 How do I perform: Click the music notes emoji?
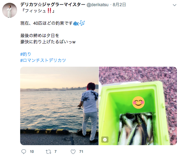coord(82,23)
